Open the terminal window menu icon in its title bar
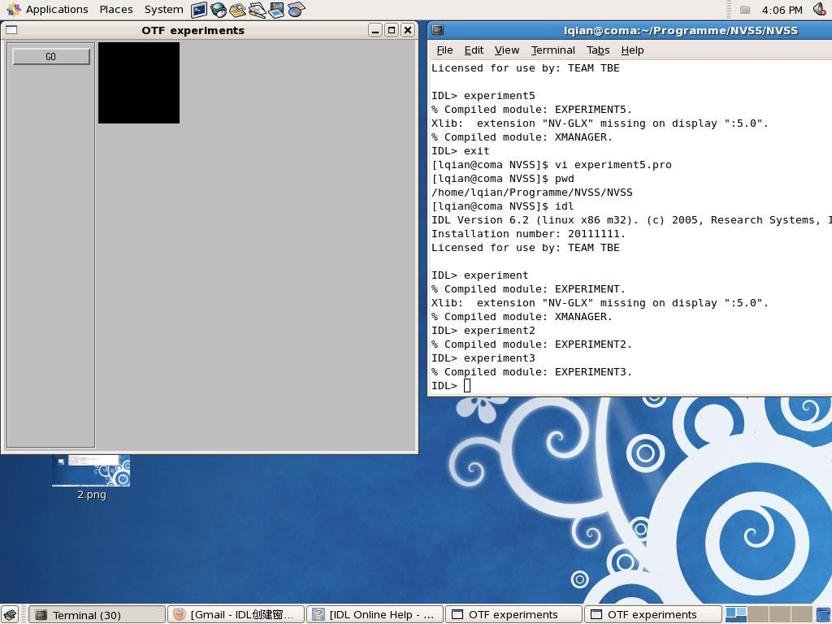832x624 pixels. tap(438, 30)
